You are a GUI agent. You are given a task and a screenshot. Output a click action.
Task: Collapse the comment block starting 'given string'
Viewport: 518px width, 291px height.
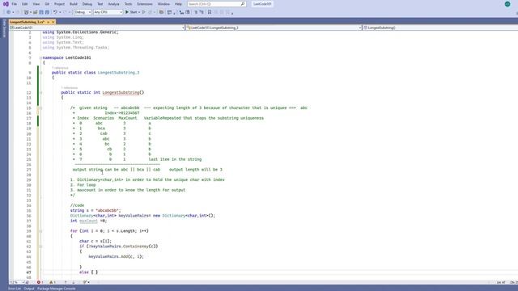click(x=40, y=108)
